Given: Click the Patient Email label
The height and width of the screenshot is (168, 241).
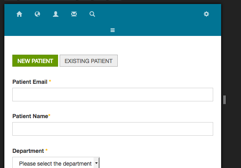Looking at the screenshot, I should [x=30, y=82].
